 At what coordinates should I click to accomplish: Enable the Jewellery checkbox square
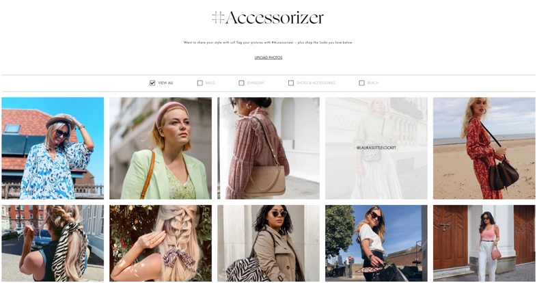241,83
